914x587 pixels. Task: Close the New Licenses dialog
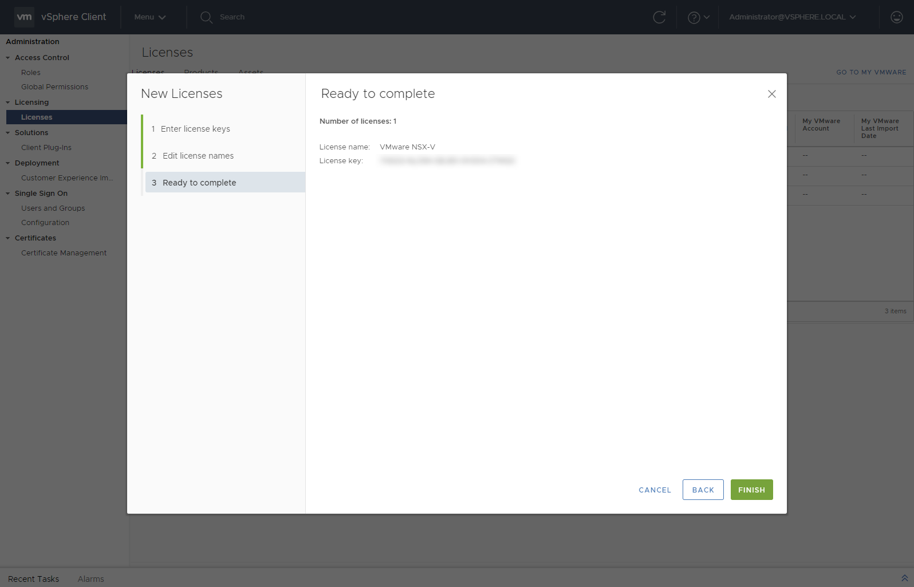pos(771,94)
